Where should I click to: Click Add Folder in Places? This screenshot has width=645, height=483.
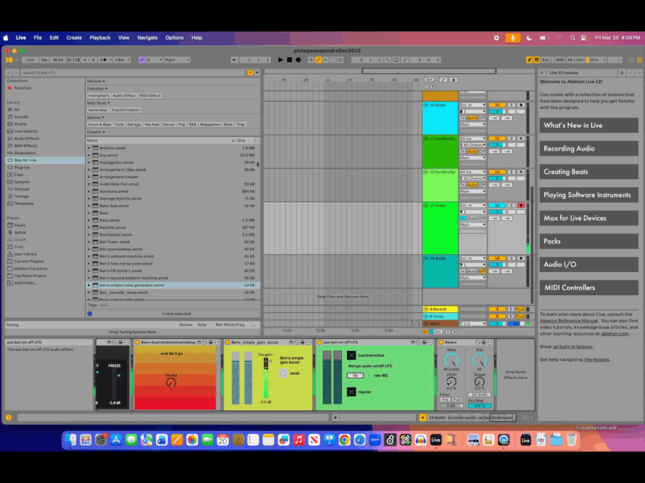click(x=25, y=283)
